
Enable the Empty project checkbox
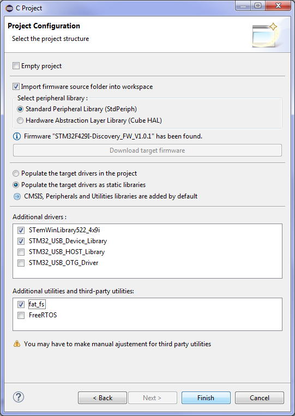coord(16,66)
